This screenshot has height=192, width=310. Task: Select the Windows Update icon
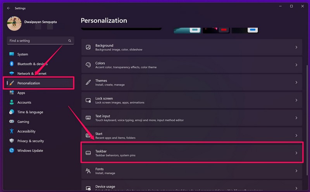[12, 151]
